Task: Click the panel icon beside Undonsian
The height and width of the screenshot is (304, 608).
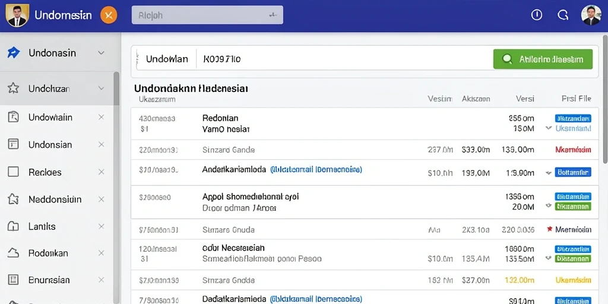Action: tap(13, 145)
